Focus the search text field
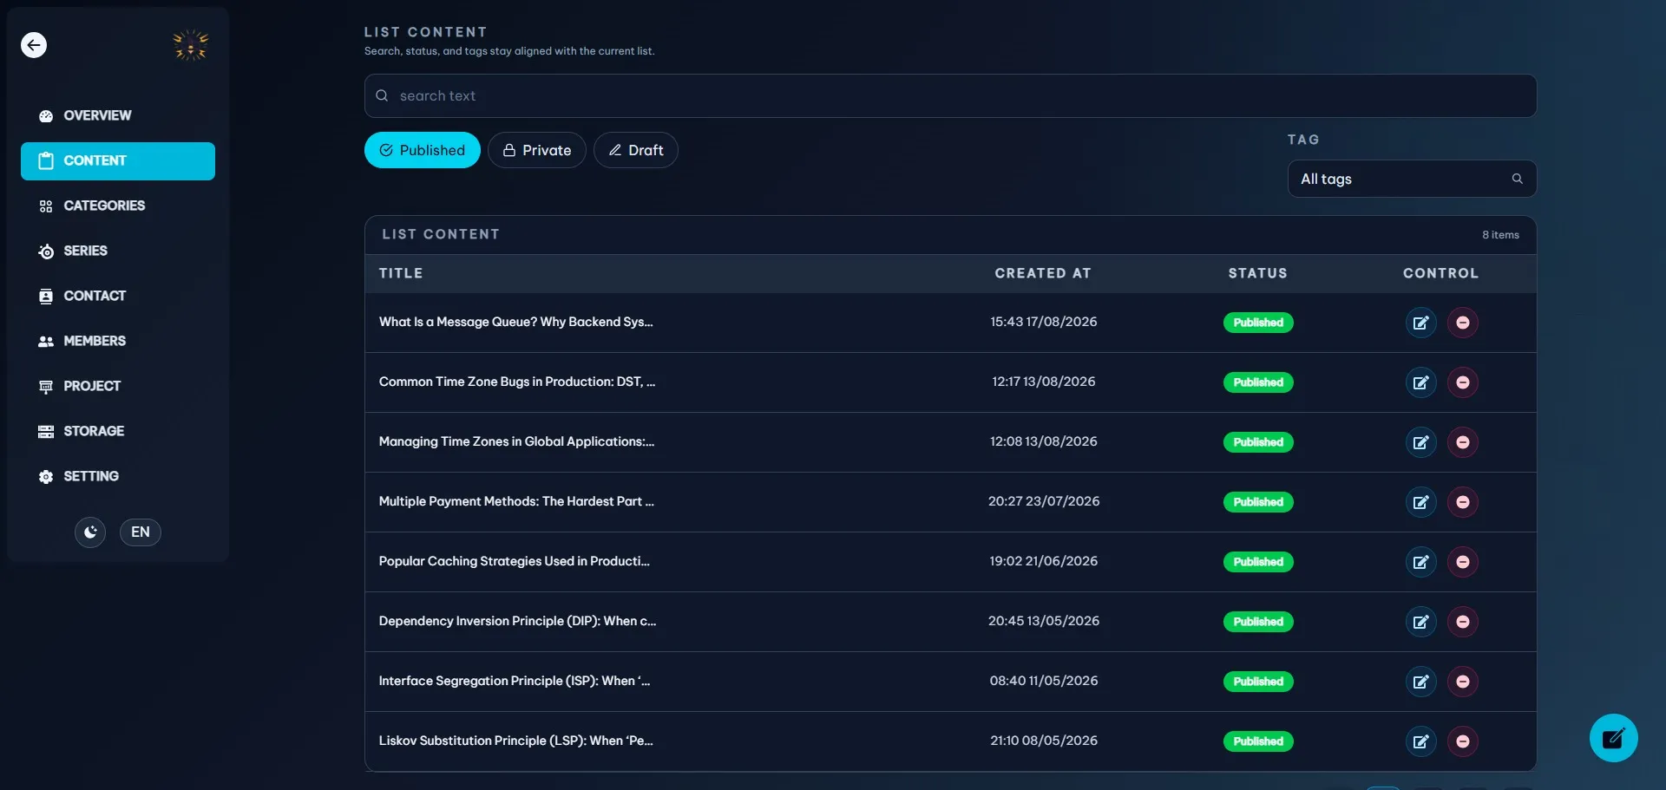The image size is (1666, 790). coord(950,96)
